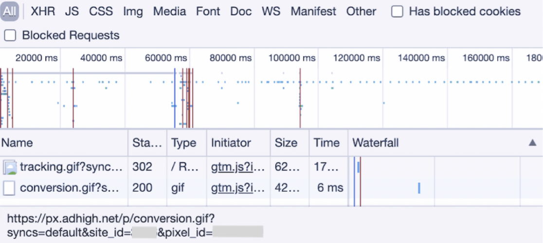Click the 100000 ms timeline marker
543x243 pixels.
coord(292,58)
